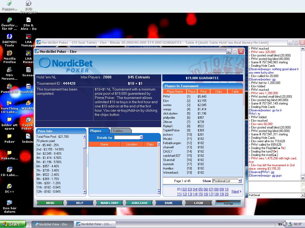This screenshot has height=228, width=305.
Task: Click the language indicator in system tray
Action: click(280, 224)
